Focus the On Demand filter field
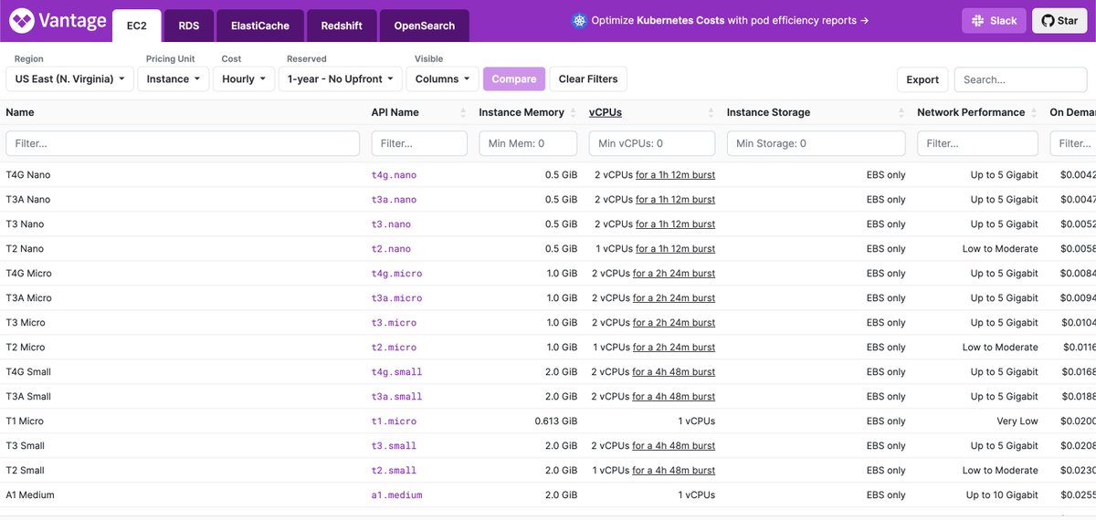 pos(1073,143)
